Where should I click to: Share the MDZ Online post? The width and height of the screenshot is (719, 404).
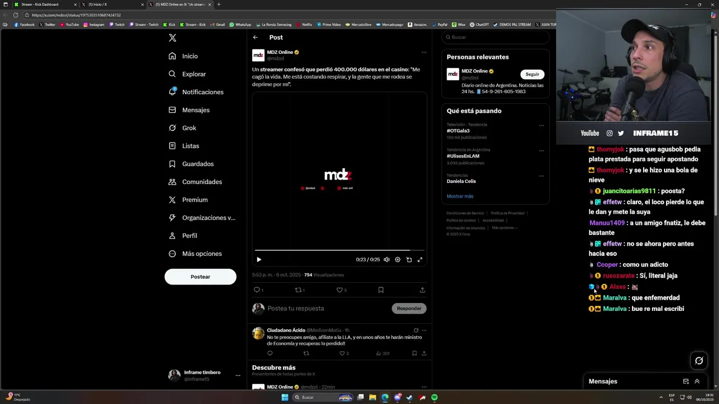(422, 290)
